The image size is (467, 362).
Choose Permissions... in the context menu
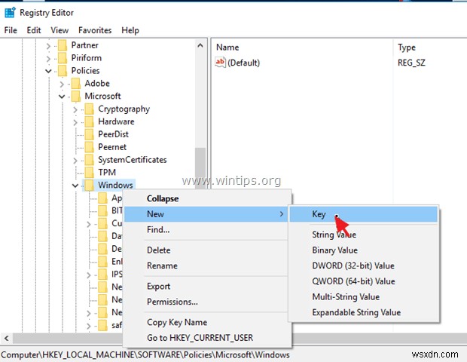[x=207, y=302]
